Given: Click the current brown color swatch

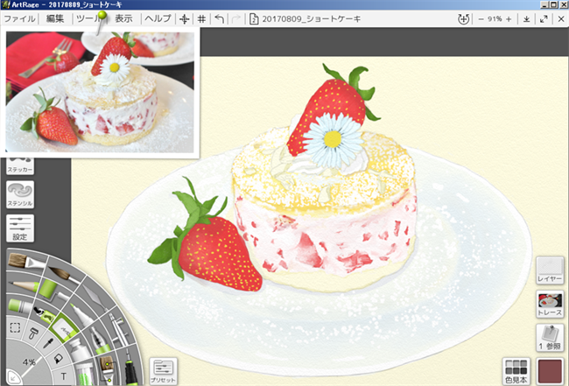Looking at the screenshot, I should (x=550, y=371).
